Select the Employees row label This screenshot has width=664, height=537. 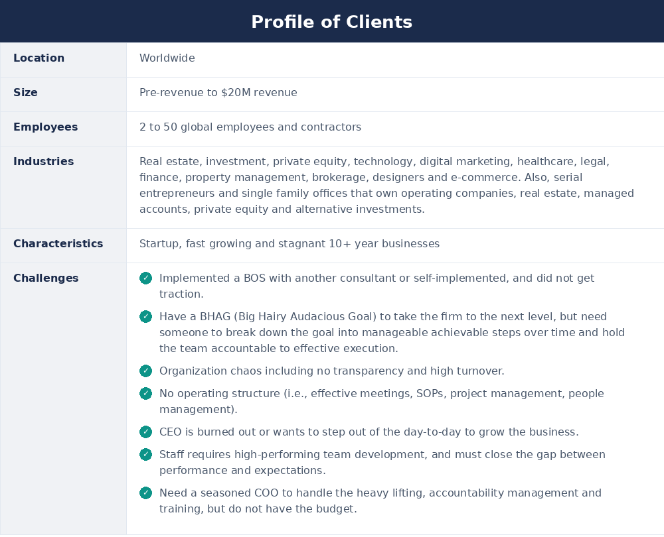click(46, 127)
